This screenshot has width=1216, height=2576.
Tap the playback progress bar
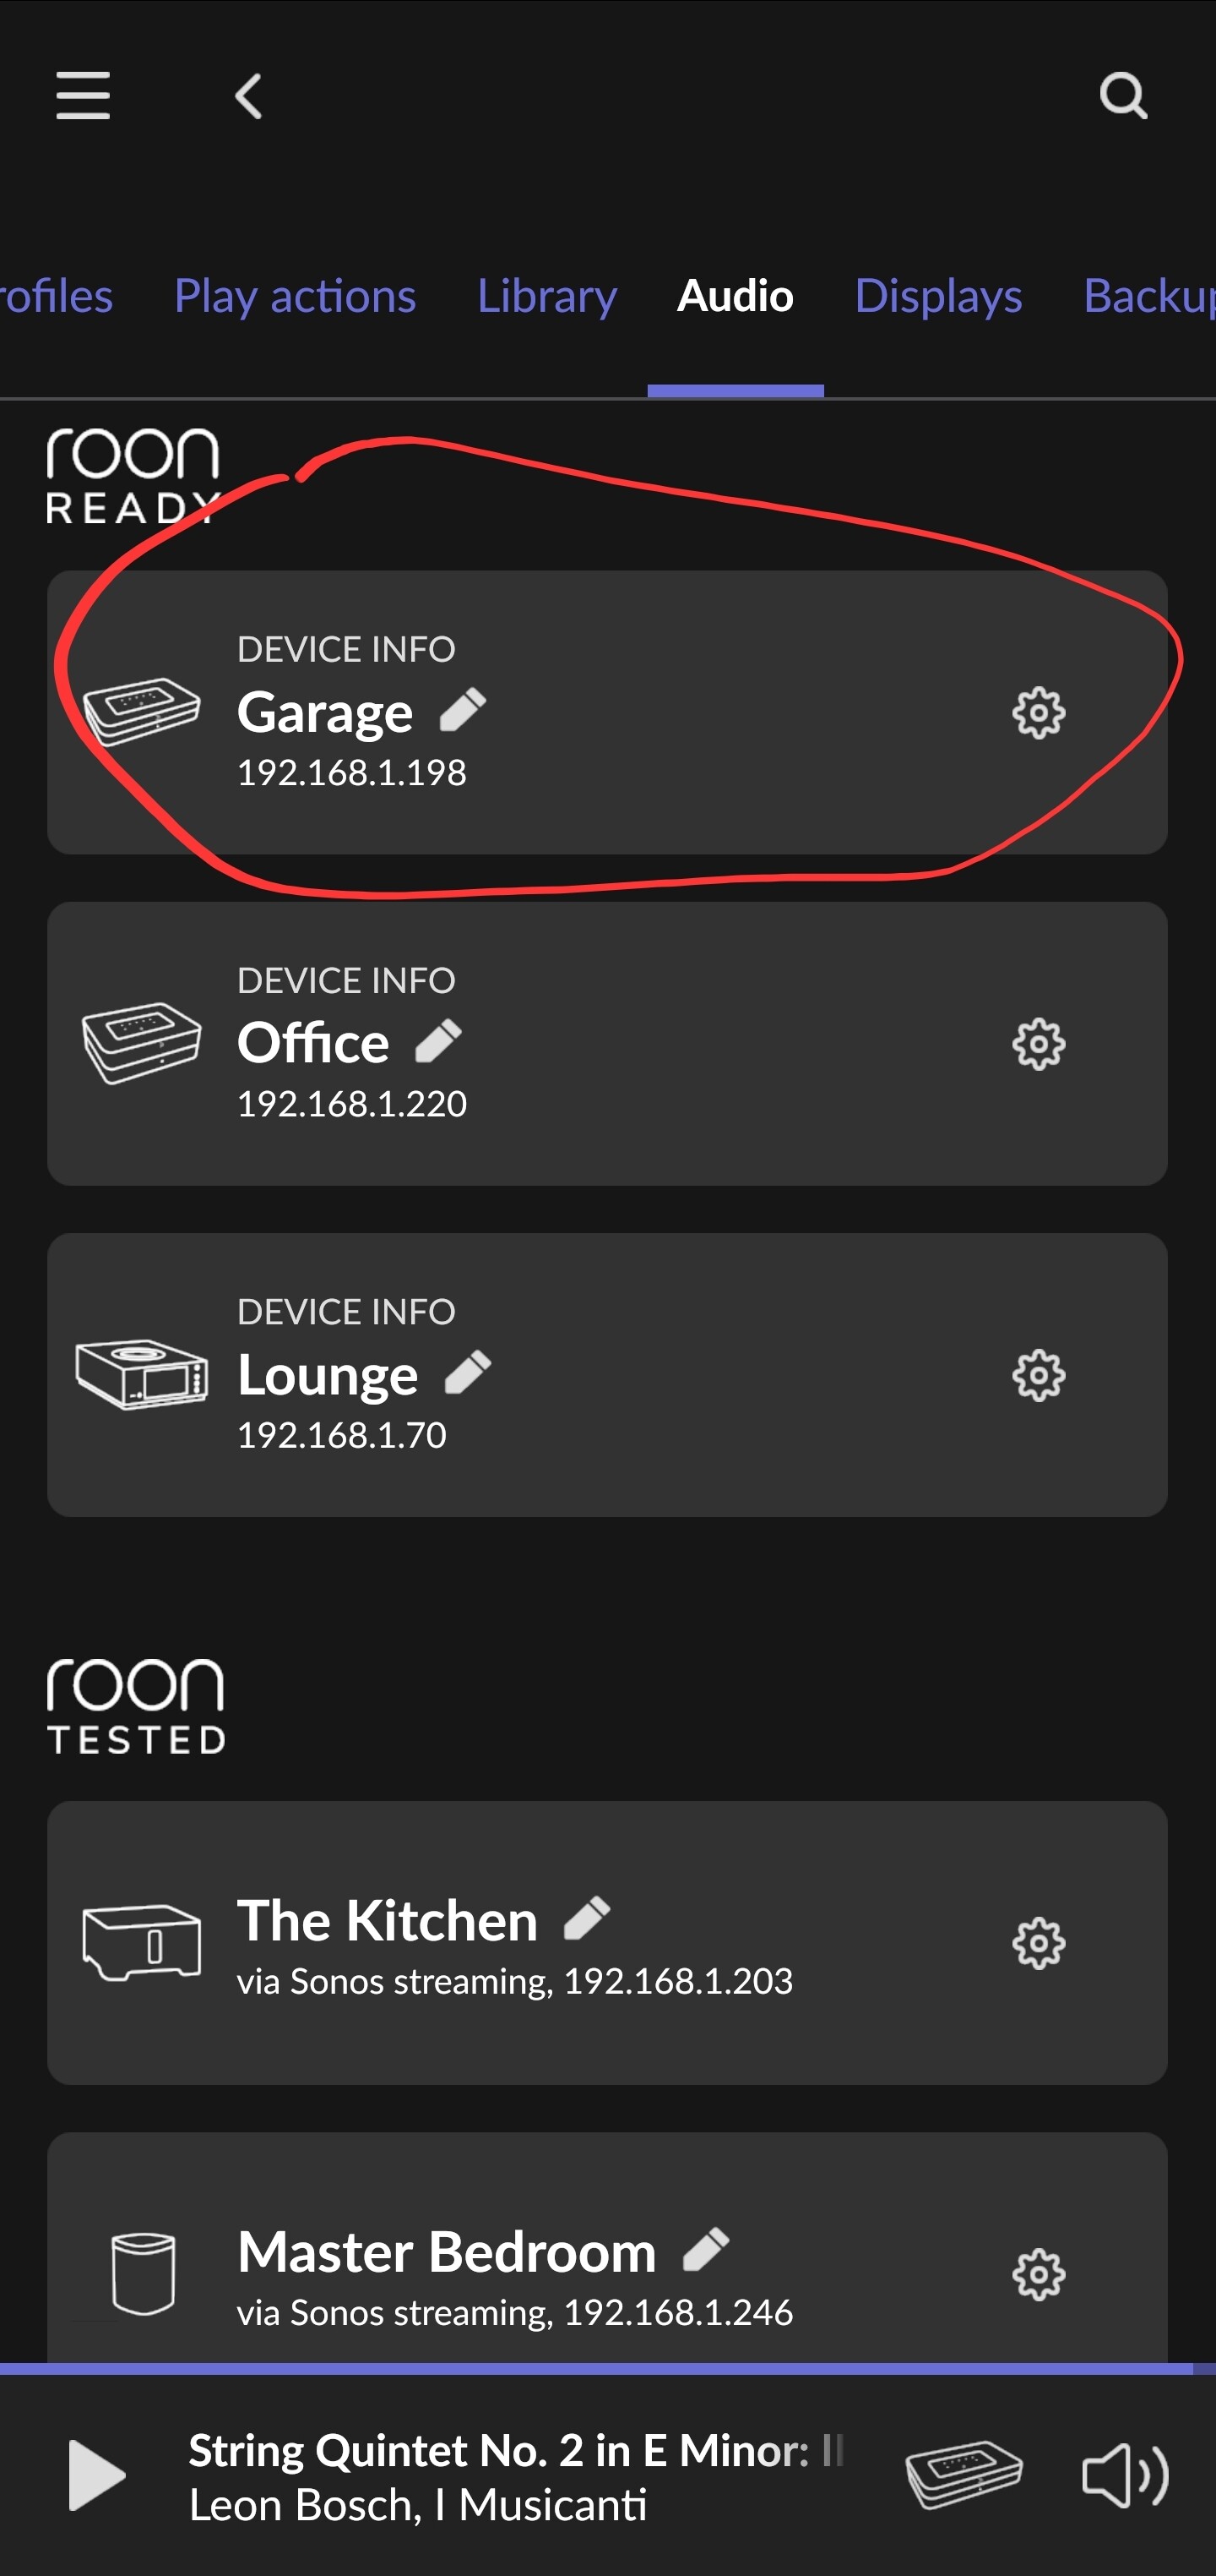(600, 2368)
